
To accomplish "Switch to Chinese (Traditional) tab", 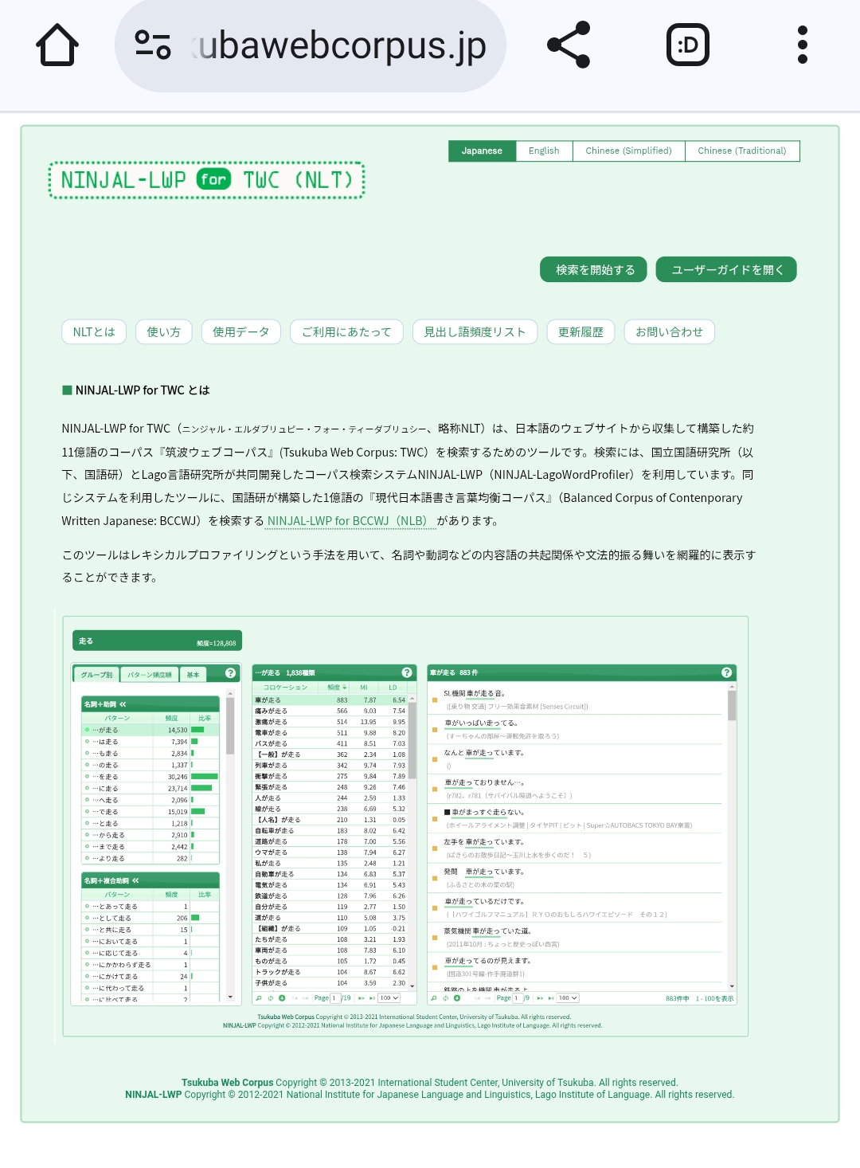I will pos(742,151).
